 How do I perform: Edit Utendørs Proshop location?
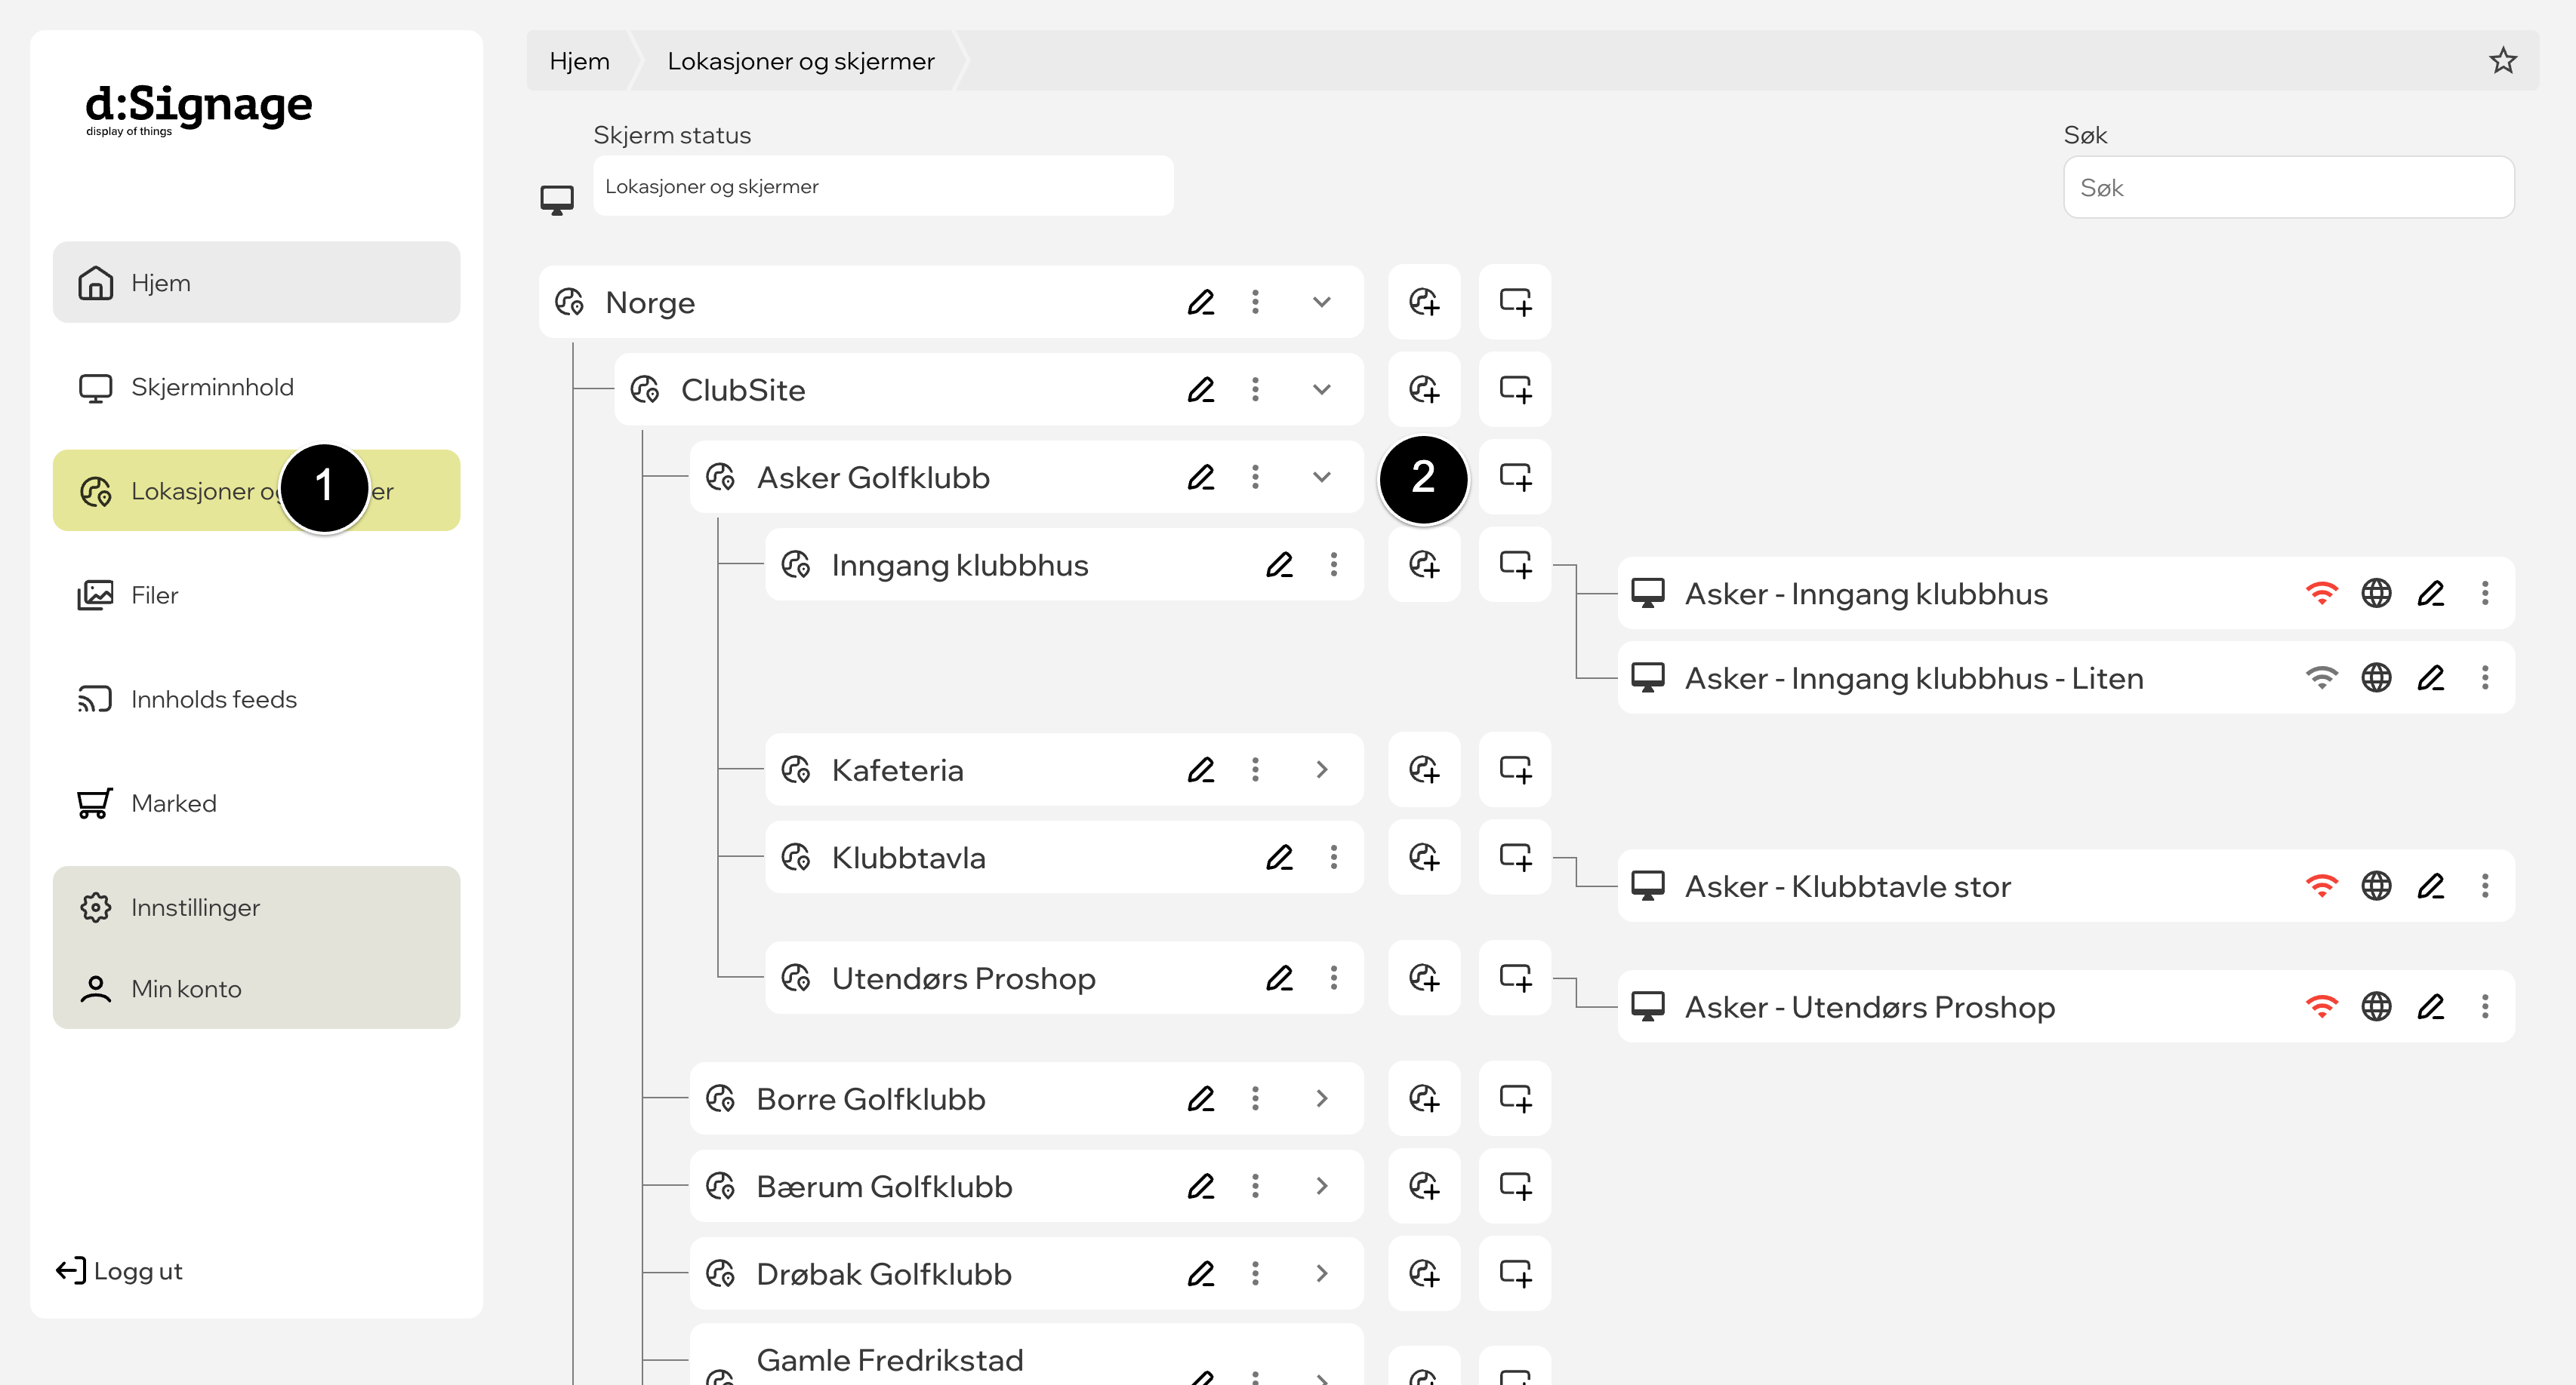coord(1279,978)
